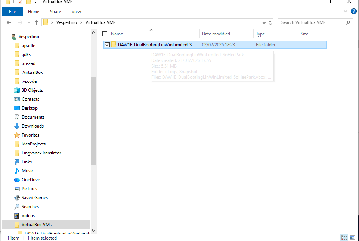Open recent locations dropdown arrow
359x241 pixels.
pyautogui.click(x=29, y=22)
